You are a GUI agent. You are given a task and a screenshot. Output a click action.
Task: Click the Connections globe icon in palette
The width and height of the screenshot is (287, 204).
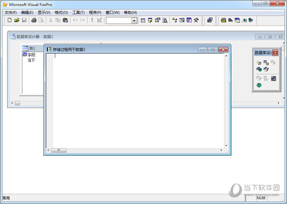(x=259, y=85)
